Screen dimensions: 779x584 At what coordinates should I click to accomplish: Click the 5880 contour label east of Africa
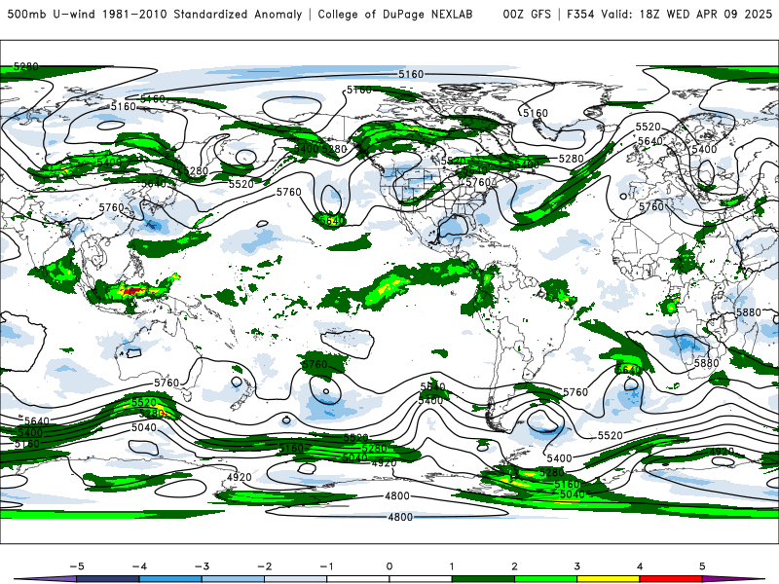click(749, 312)
